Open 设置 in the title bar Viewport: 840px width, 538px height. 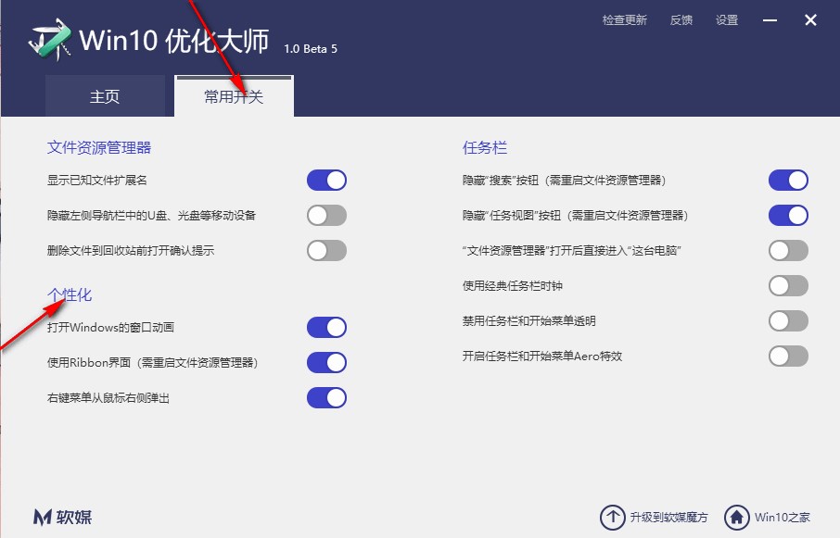[727, 20]
